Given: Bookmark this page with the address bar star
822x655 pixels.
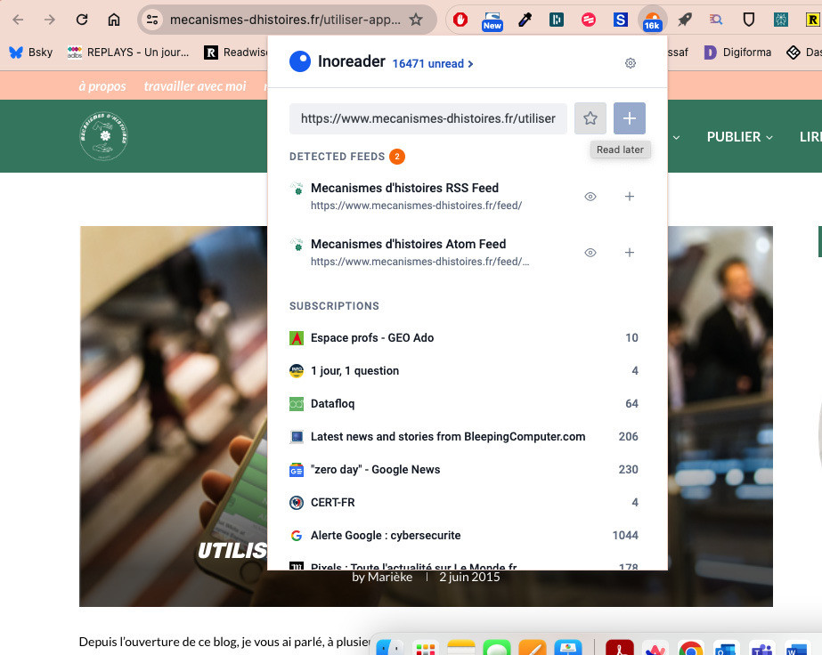Looking at the screenshot, I should pos(415,20).
